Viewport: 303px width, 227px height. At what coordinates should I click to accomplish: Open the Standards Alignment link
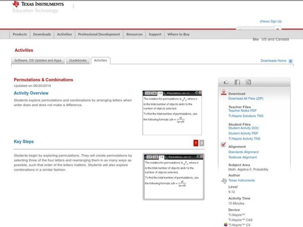(244, 152)
